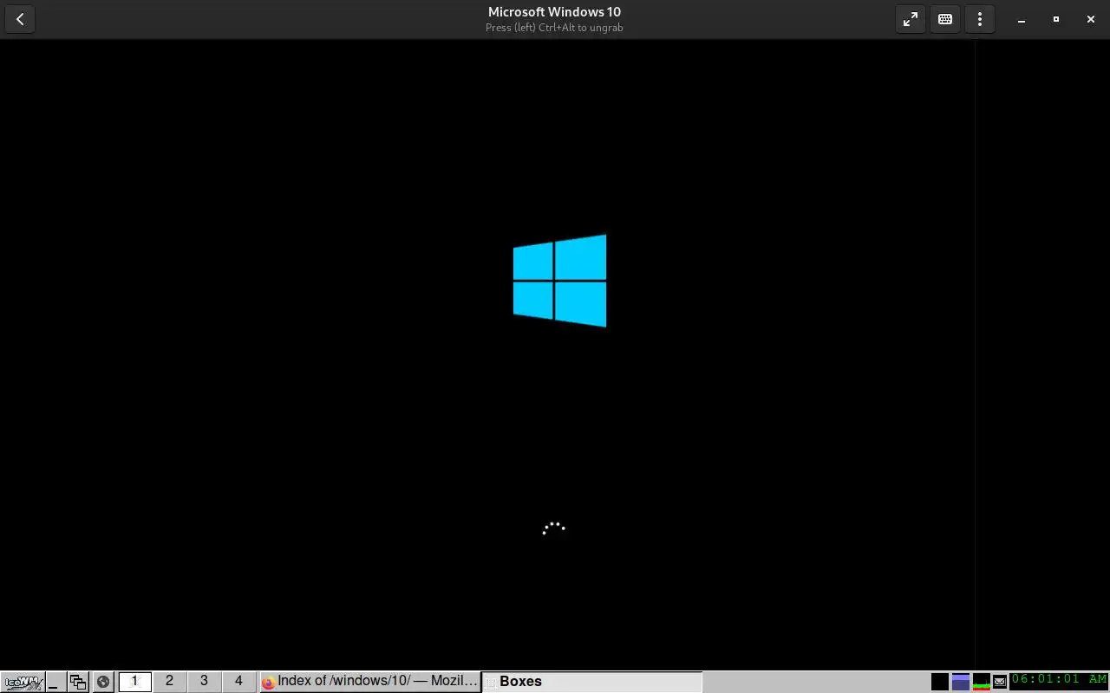
Task: Click the purple memory monitor applet
Action: [960, 682]
